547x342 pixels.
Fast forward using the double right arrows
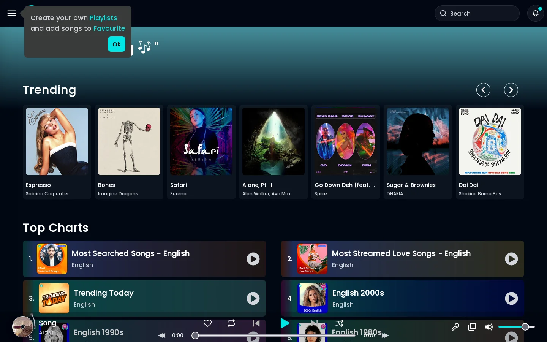pos(385,336)
